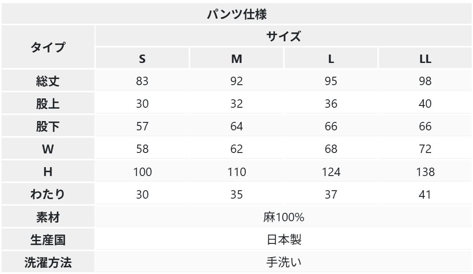
Task: Select the S size column header
Action: pyautogui.click(x=142, y=59)
